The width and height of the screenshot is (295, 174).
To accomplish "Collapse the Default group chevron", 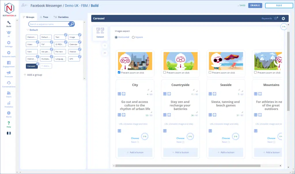I will tap(28, 30).
